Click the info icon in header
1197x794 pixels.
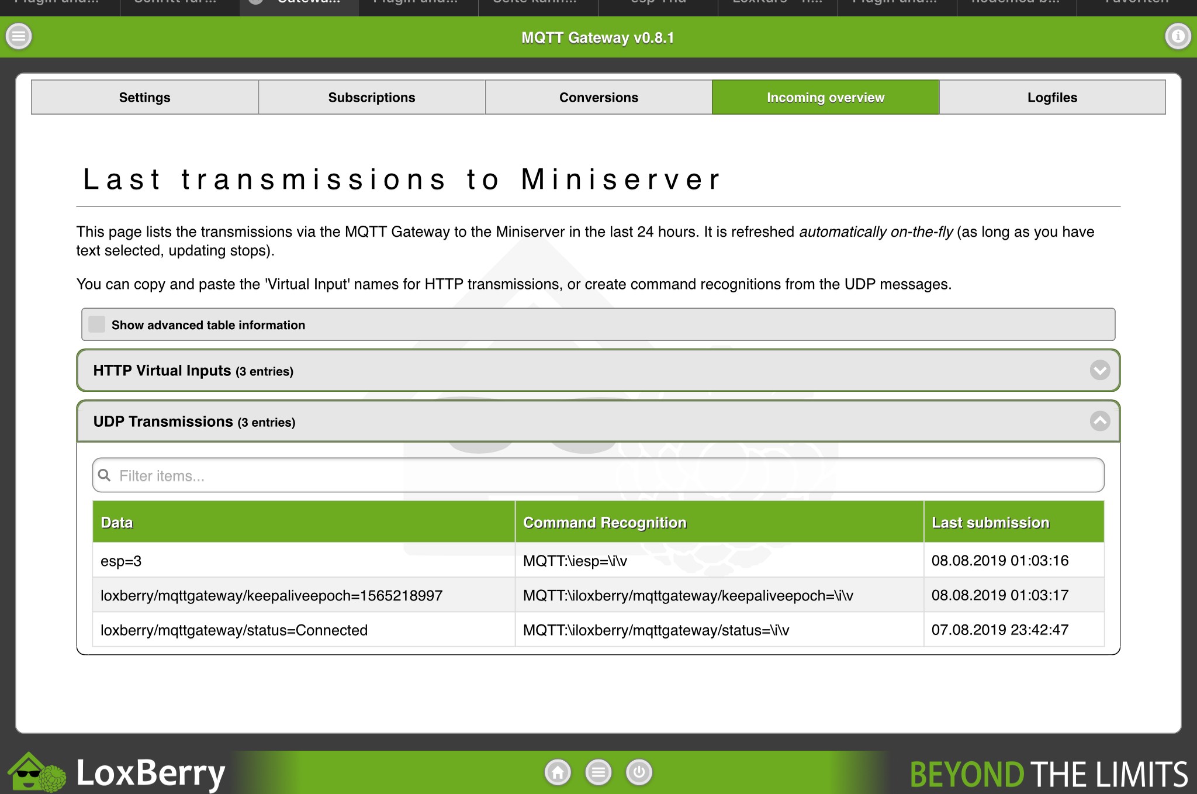1178,36
